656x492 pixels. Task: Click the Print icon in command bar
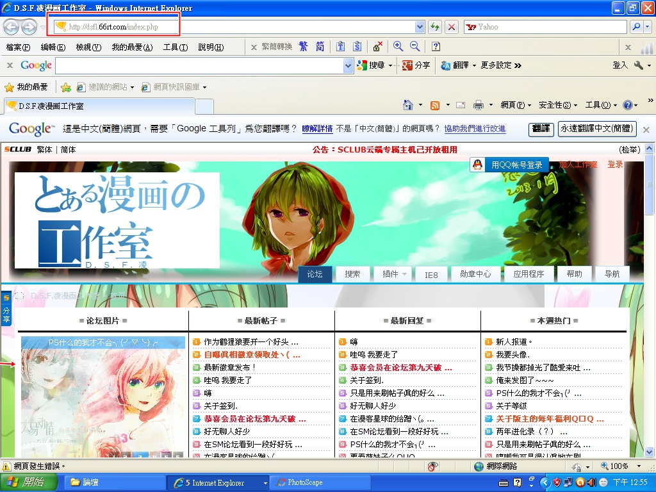tap(478, 105)
